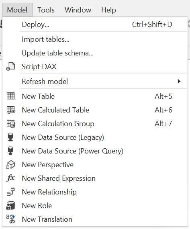Open the Help menu
The width and height of the screenshot is (190, 229).
(x=108, y=10)
